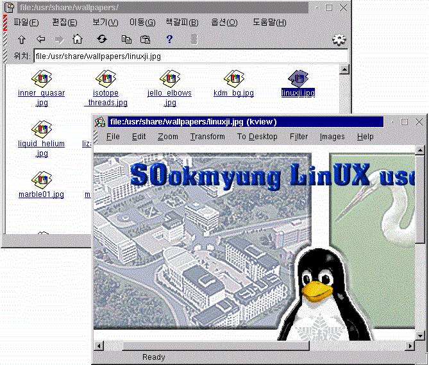Select the marble01.jpg file icon
The height and width of the screenshot is (365, 429).
click(x=42, y=180)
